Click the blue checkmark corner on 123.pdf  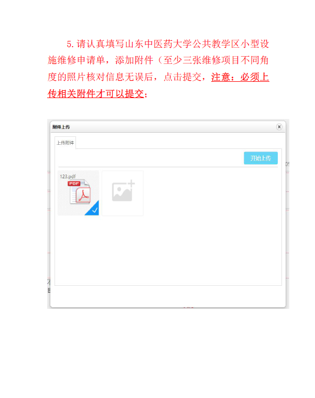click(x=93, y=209)
